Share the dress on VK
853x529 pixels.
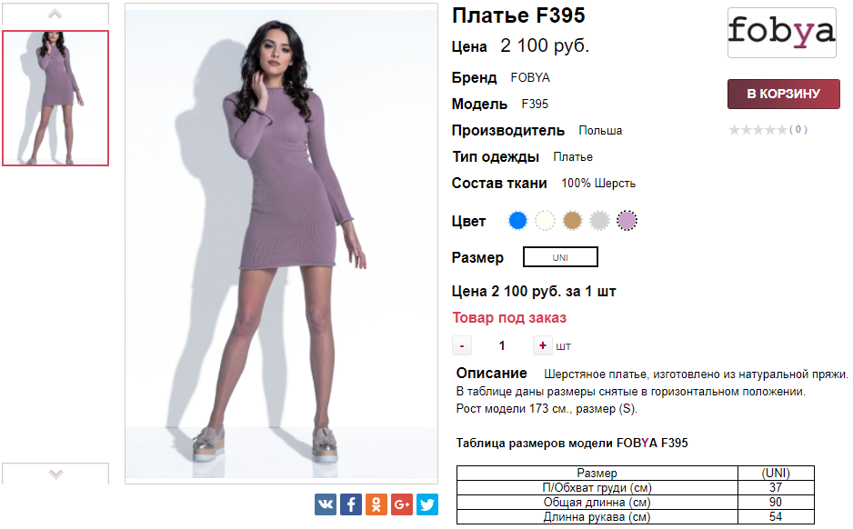(326, 504)
